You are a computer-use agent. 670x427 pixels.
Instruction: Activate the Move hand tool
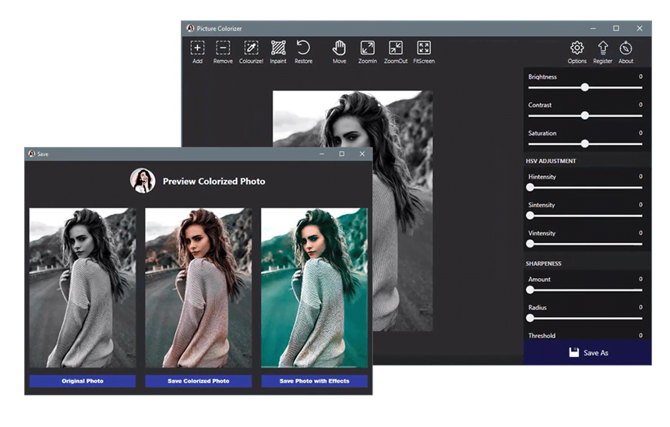[x=339, y=51]
